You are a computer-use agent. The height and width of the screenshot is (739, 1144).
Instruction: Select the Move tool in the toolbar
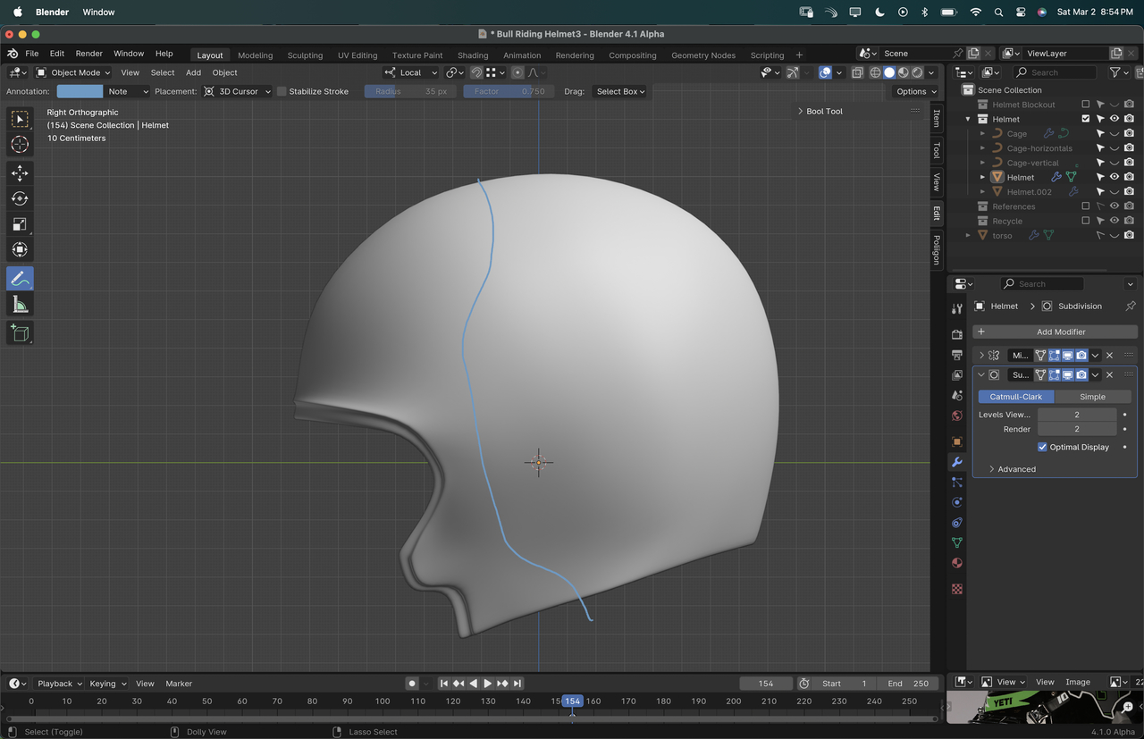coord(20,172)
